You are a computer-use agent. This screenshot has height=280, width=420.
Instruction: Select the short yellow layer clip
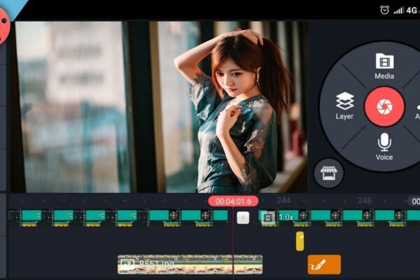[300, 241]
